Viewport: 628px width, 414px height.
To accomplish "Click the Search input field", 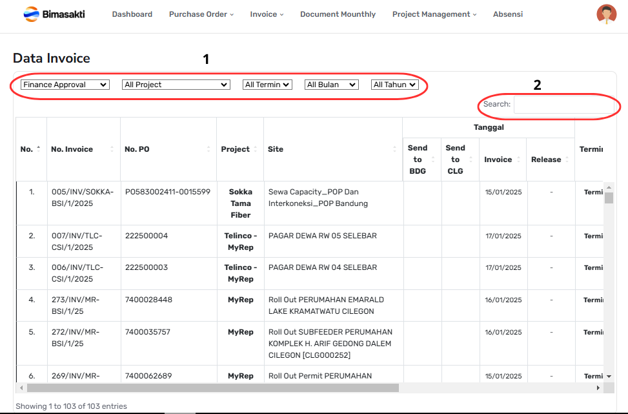I will (x=563, y=104).
